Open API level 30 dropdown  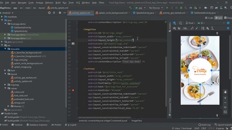click(202, 23)
